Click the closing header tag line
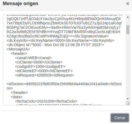Image resolution: width=132 pixels, height=124 pixels. (x=19, y=93)
